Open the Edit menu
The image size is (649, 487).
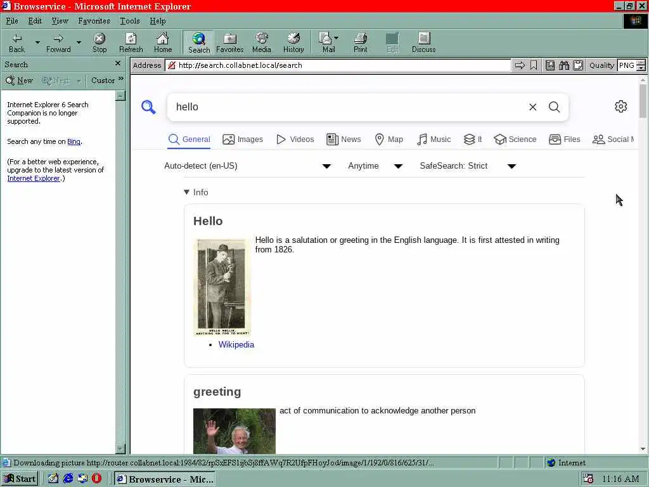(x=35, y=21)
